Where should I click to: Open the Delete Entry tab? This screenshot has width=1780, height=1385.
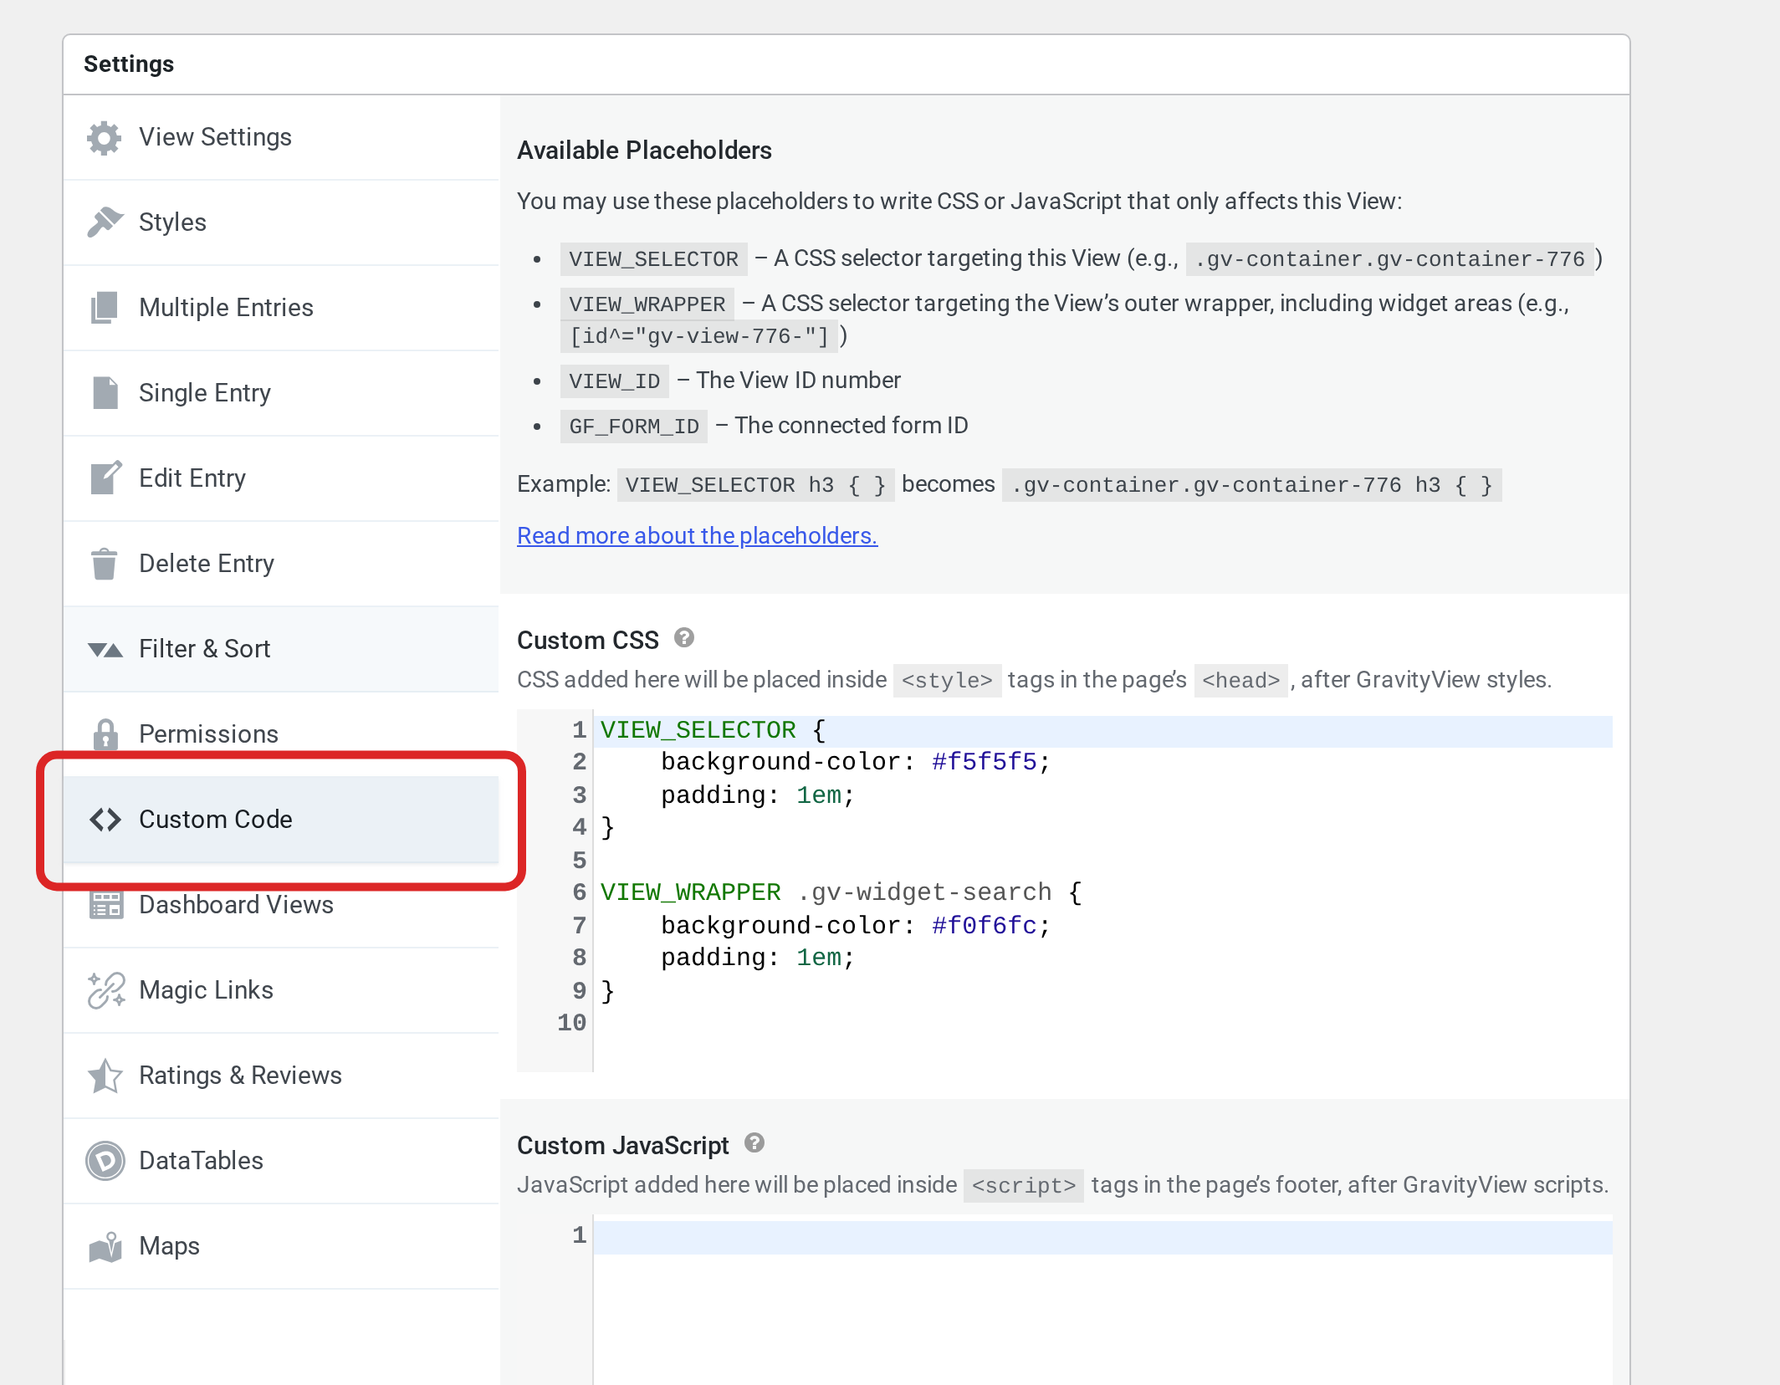(281, 564)
